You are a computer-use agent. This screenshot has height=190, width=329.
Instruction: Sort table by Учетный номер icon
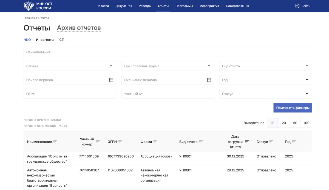(98, 142)
